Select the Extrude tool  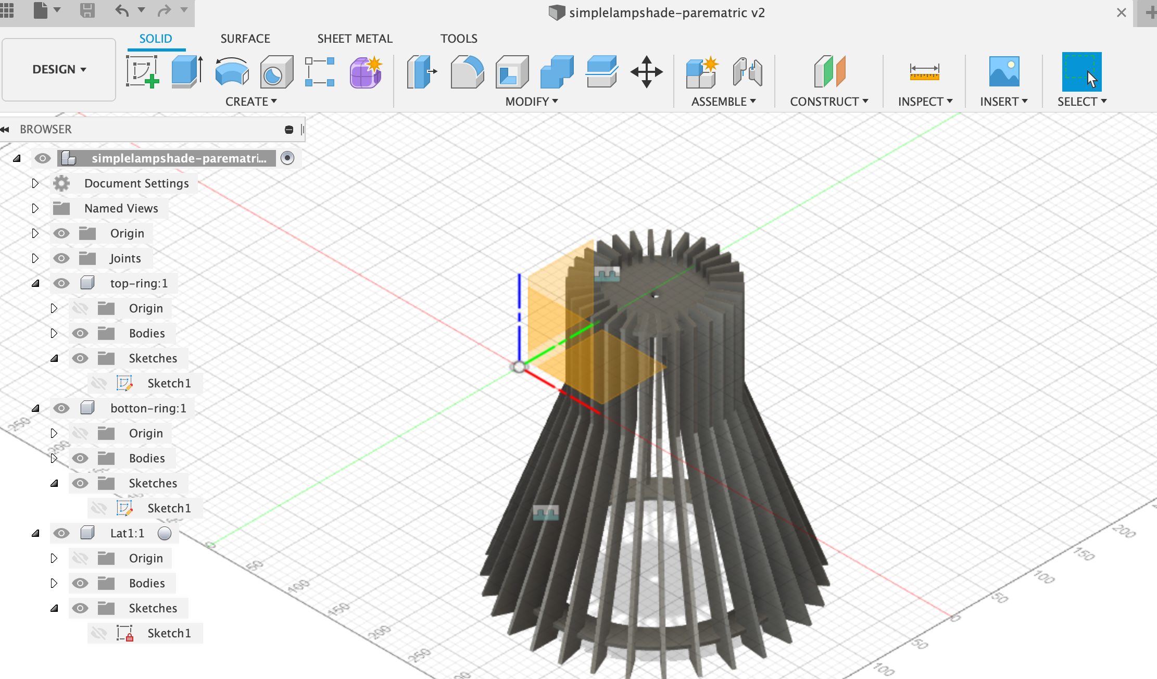coord(187,71)
